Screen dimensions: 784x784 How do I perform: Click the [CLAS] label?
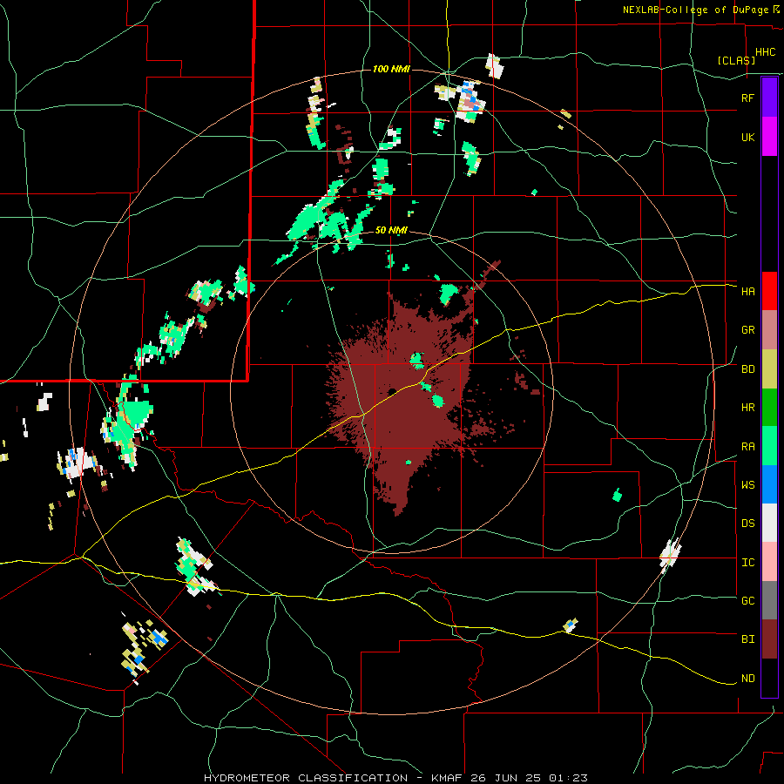(x=736, y=60)
